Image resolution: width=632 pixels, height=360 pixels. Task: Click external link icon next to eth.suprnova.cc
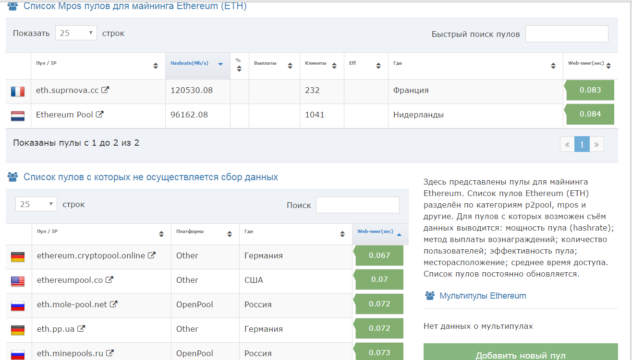[105, 90]
